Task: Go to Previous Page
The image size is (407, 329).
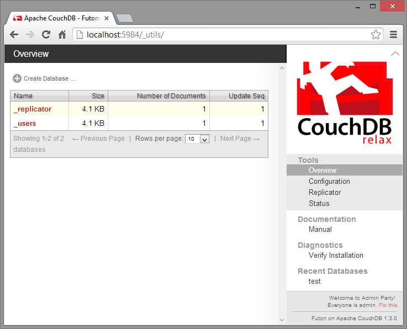Action: pyautogui.click(x=99, y=139)
